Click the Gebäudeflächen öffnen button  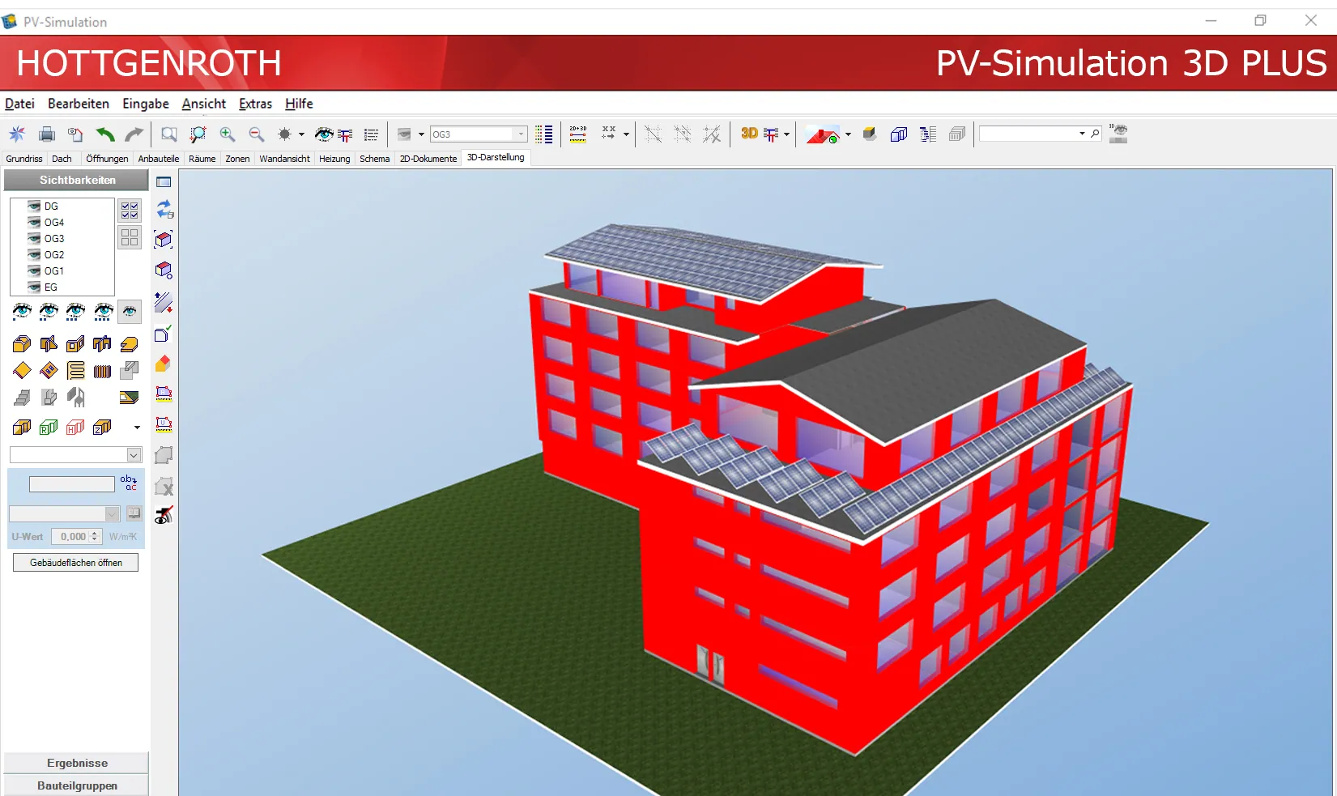76,563
